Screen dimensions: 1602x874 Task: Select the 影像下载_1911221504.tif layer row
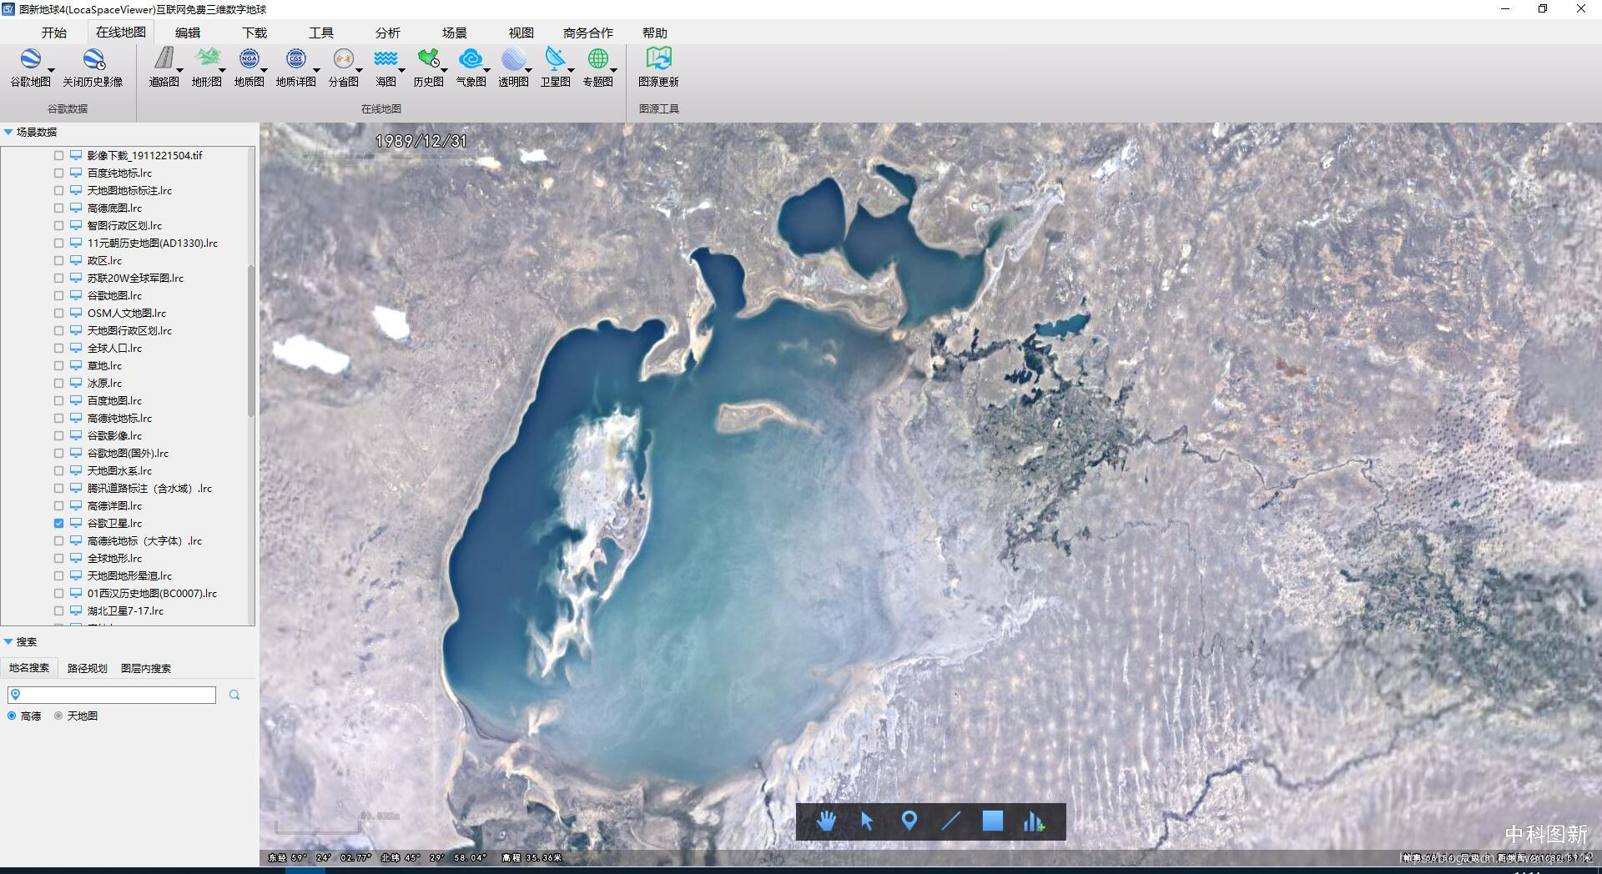coord(144,155)
